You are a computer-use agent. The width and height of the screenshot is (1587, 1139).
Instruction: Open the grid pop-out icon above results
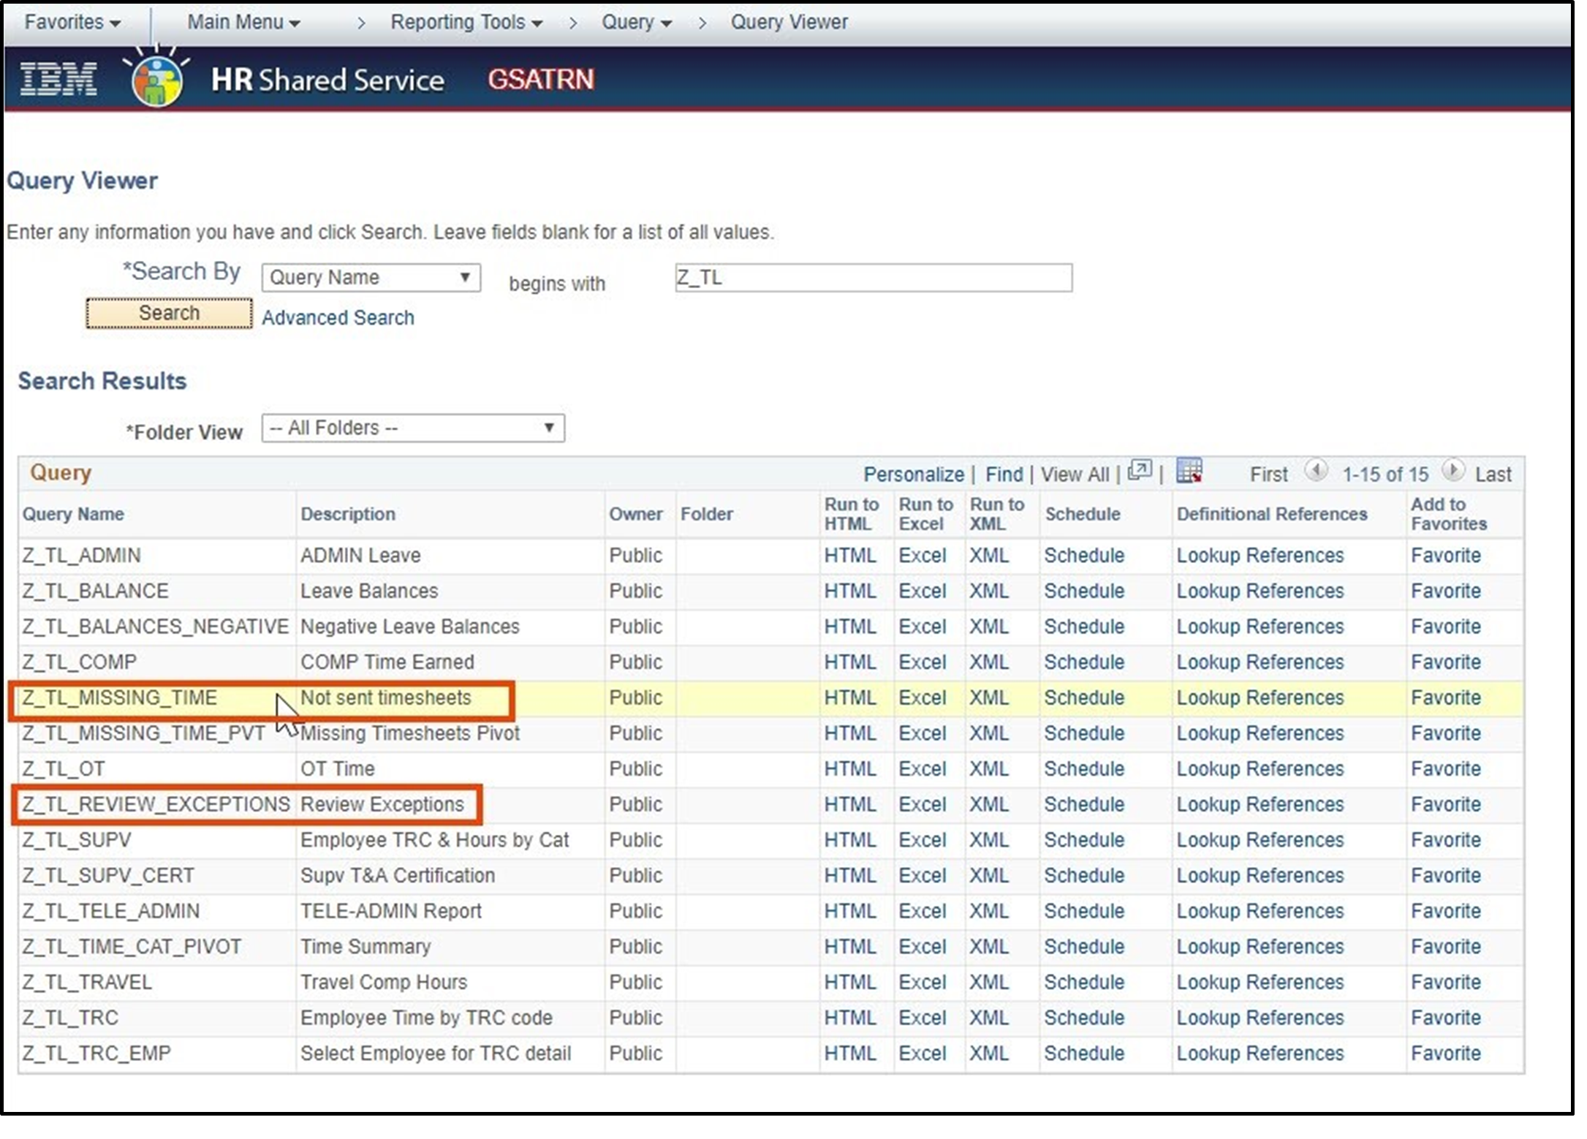(x=1140, y=471)
